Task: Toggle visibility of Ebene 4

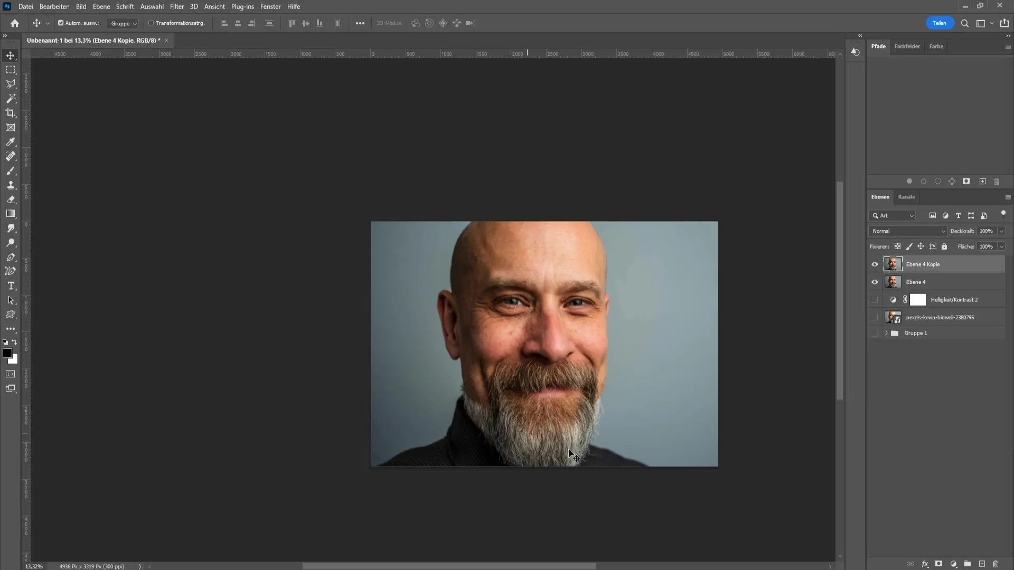Action: 875,282
